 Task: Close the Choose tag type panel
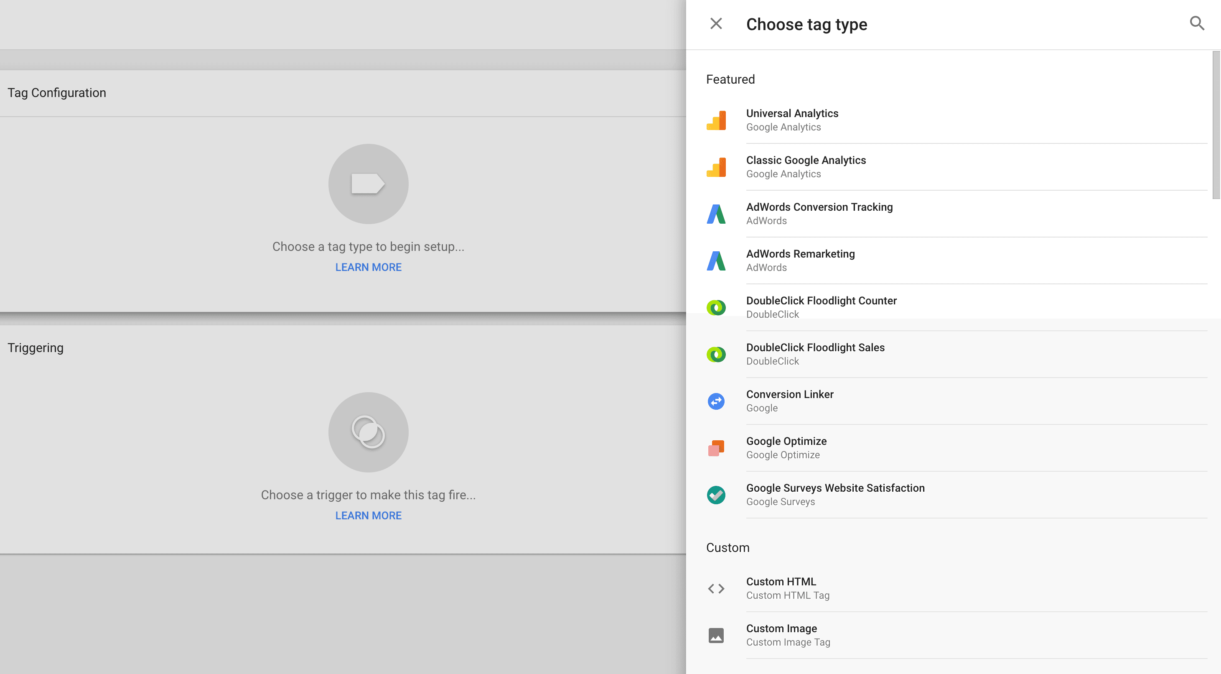(716, 24)
